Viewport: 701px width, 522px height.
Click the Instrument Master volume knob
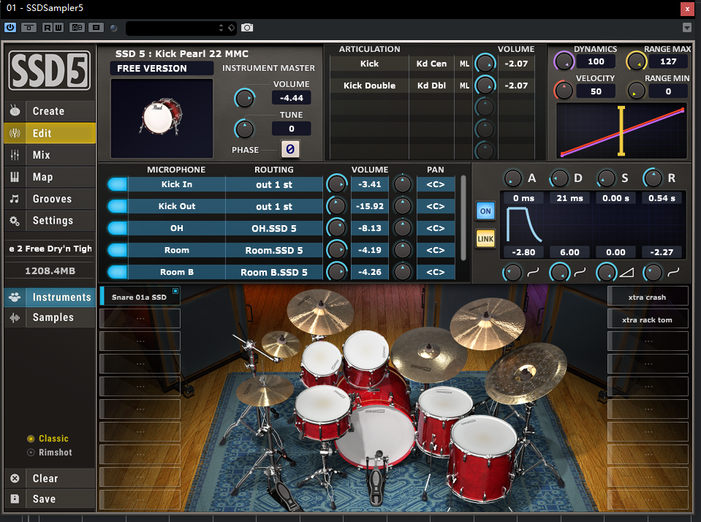244,98
